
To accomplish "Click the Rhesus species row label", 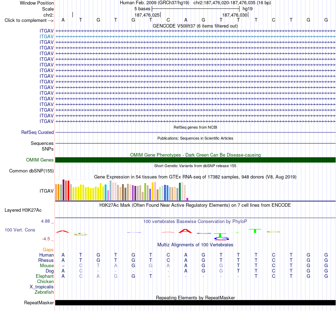I will pyautogui.click(x=46, y=260).
